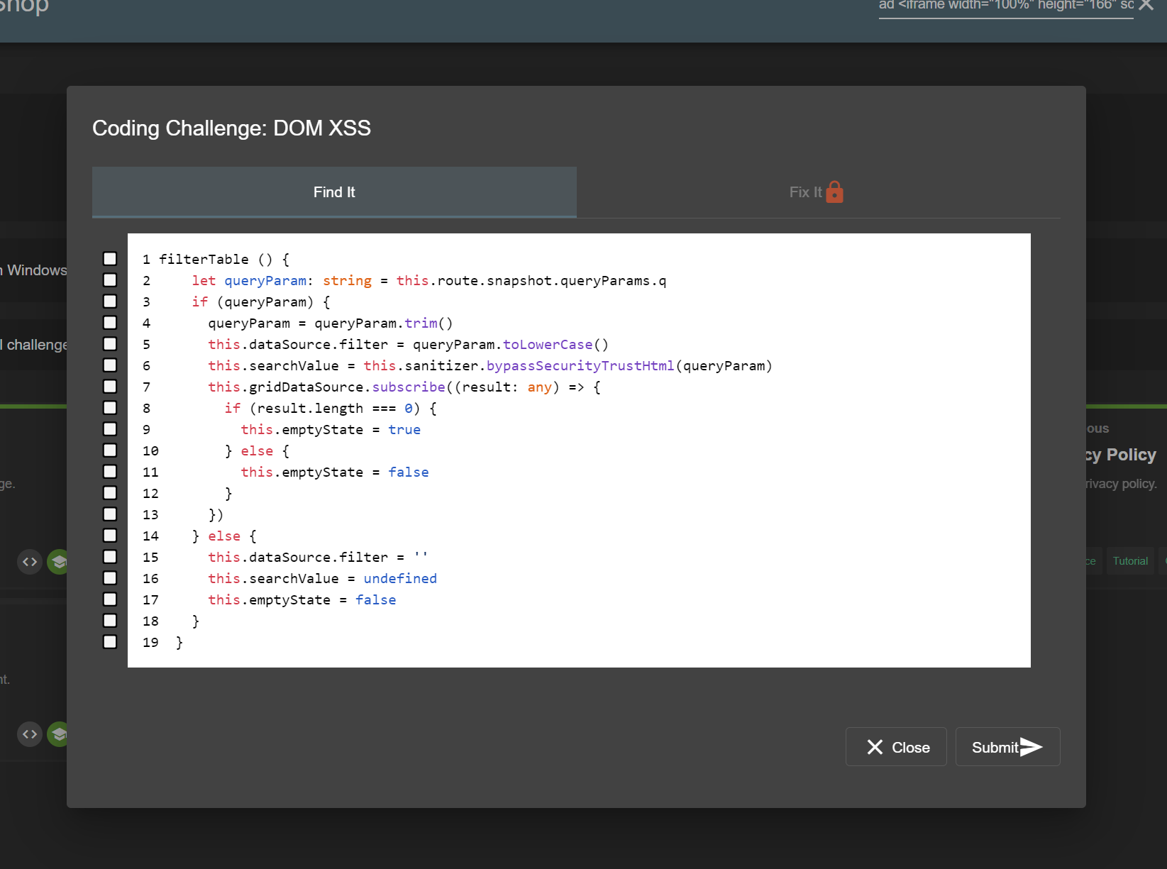Image resolution: width=1167 pixels, height=869 pixels.
Task: Click code line 2 this.route.snapshot.queryParams.q
Action: [x=531, y=280]
